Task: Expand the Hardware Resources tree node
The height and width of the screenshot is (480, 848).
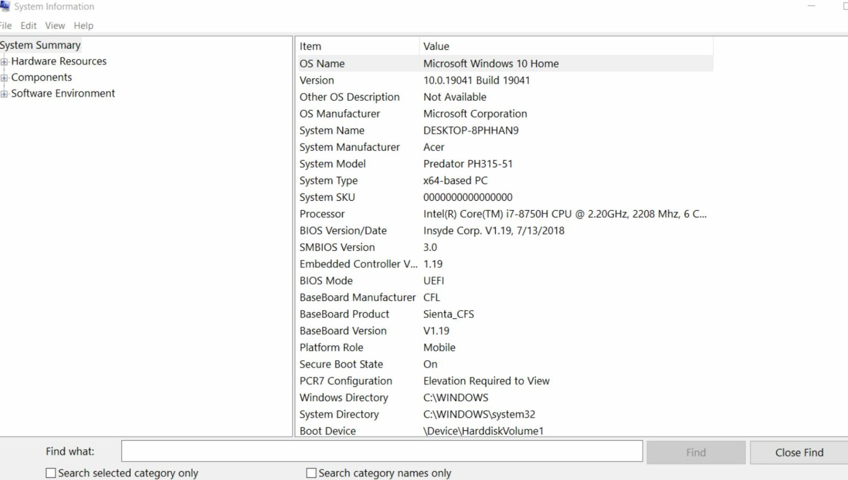Action: [x=4, y=61]
